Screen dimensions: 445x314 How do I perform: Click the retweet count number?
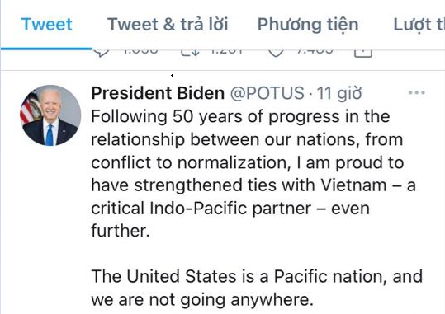[227, 52]
